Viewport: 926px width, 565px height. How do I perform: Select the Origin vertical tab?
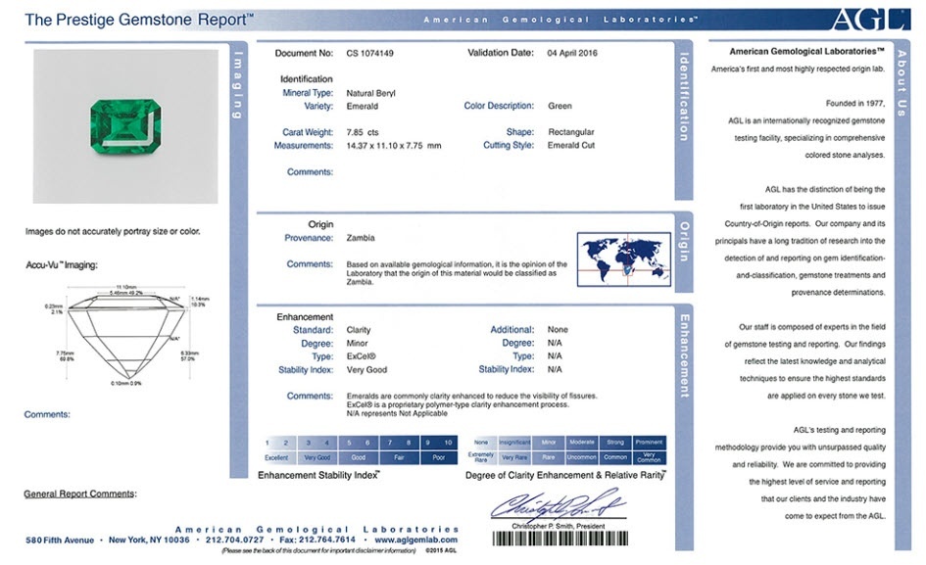coord(683,240)
